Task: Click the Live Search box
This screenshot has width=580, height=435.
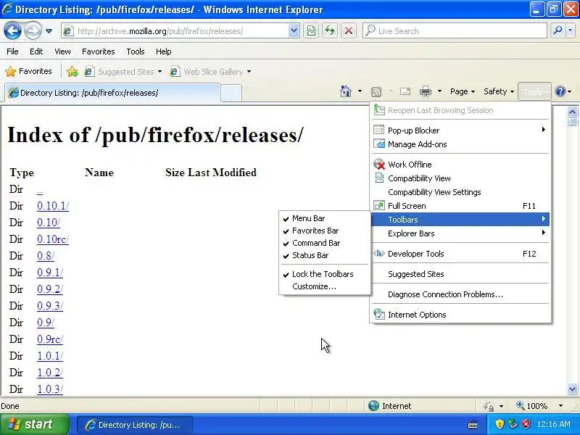Action: 455,31
